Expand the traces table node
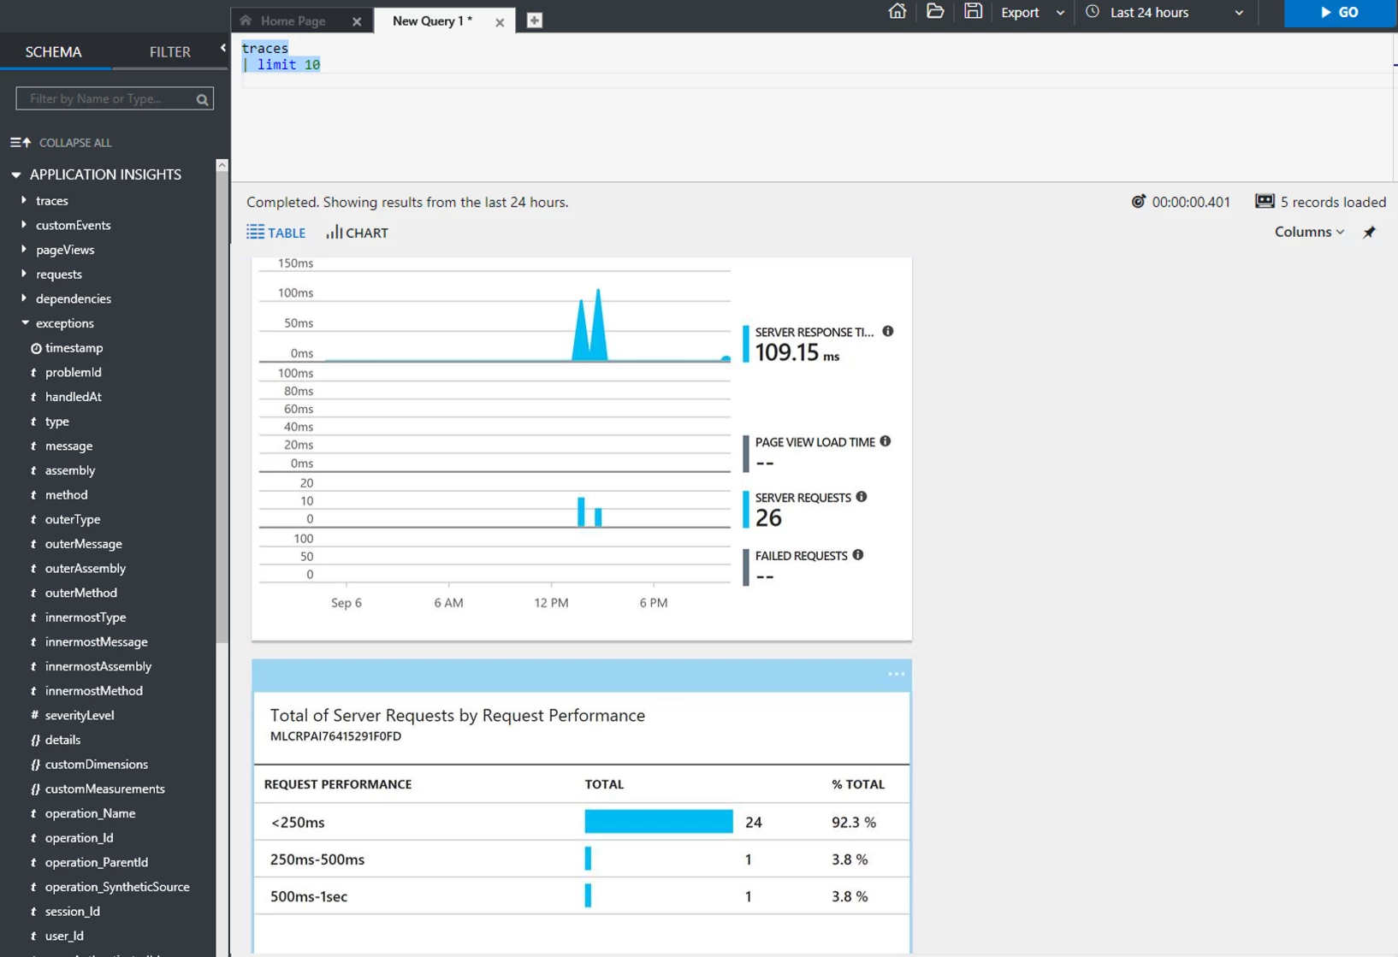The image size is (1398, 957). tap(24, 200)
